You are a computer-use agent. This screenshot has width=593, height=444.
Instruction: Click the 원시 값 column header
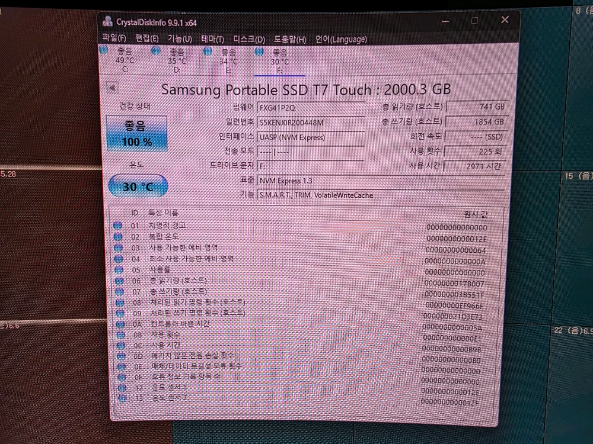tap(476, 214)
